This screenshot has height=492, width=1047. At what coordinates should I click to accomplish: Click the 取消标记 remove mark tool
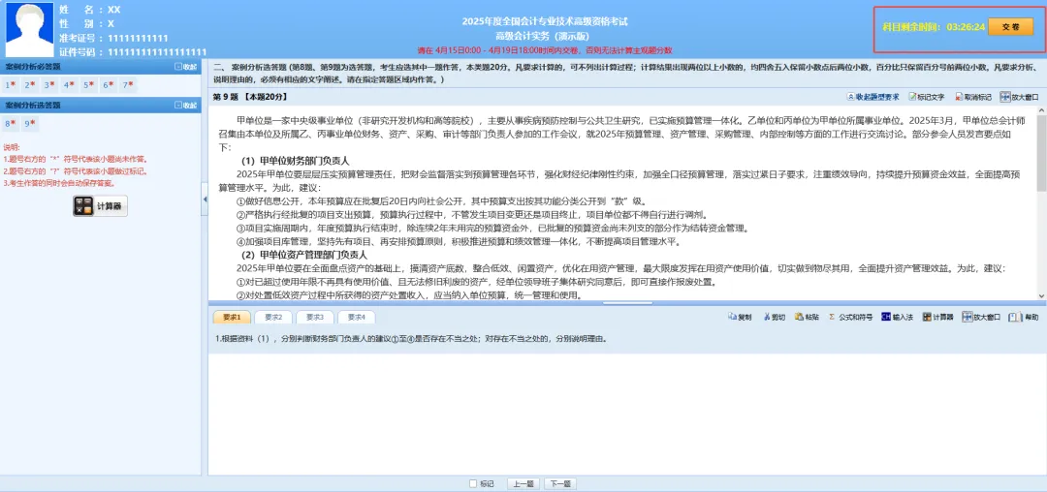[973, 97]
